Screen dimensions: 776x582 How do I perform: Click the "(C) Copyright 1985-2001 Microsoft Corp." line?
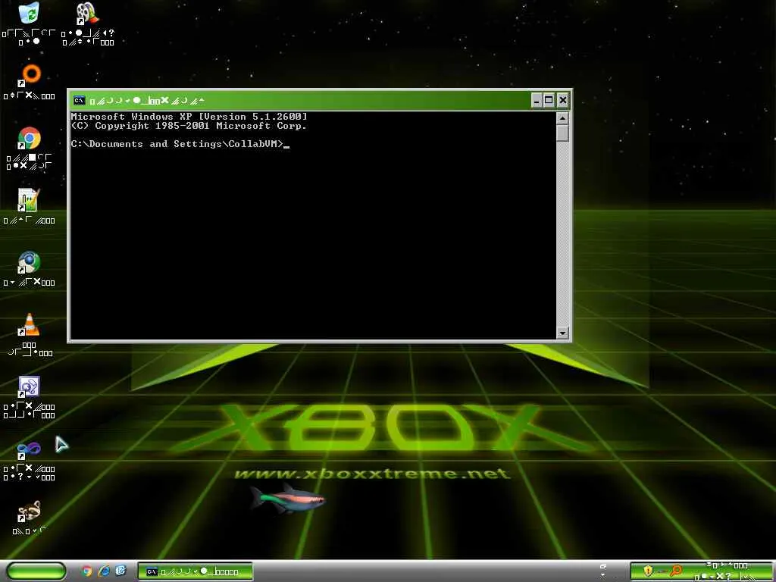189,126
